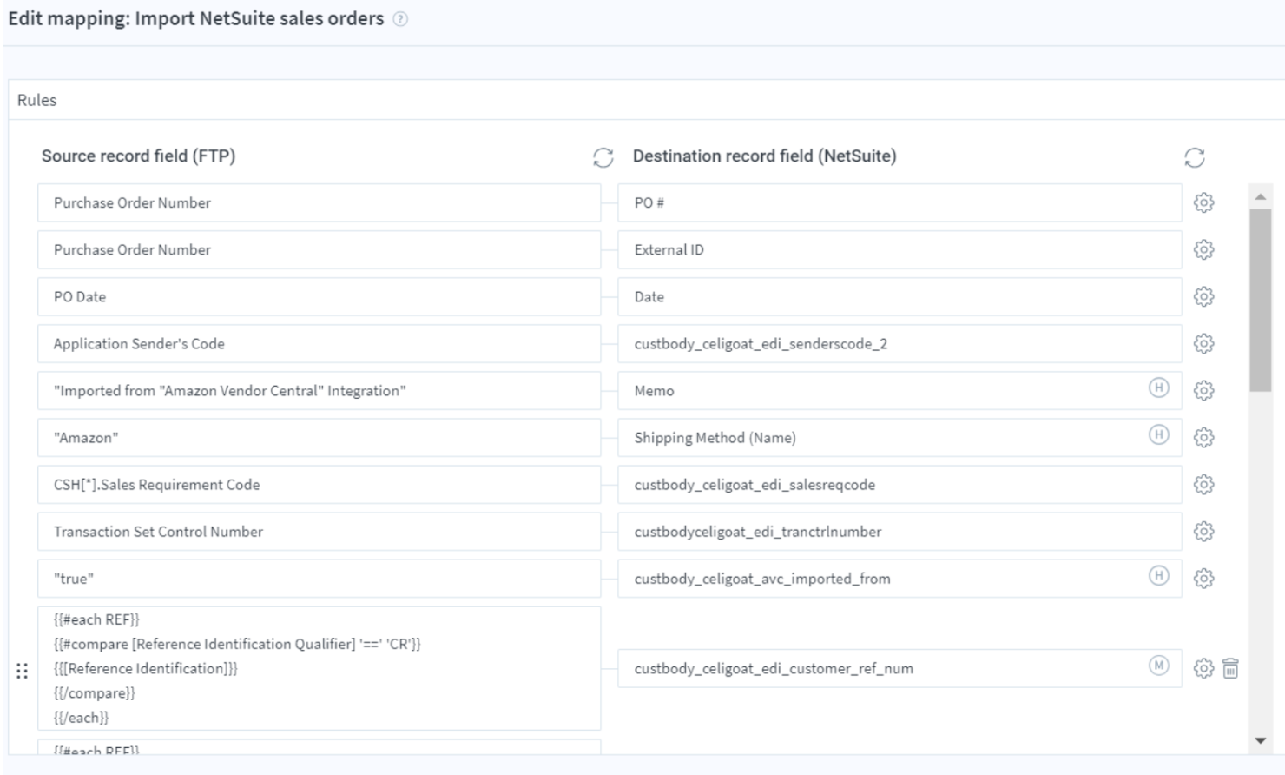Edit the Memo destination field
Image resolution: width=1285 pixels, height=775 pixels.
899,390
